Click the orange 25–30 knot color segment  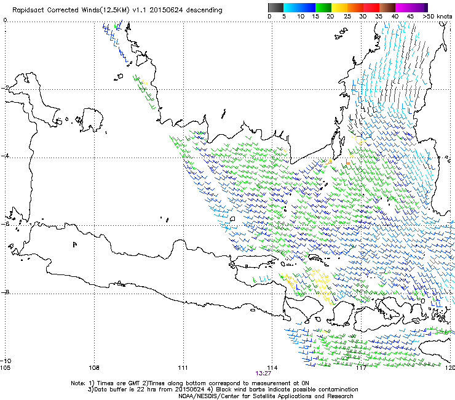pos(355,7)
